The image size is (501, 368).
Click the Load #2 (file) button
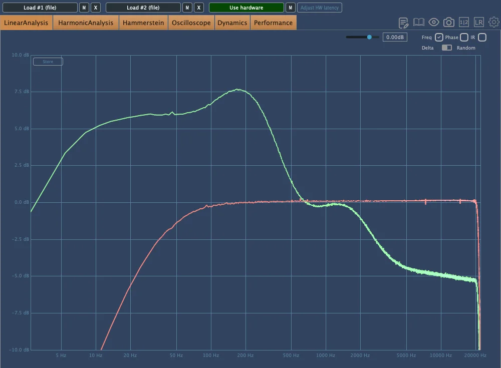pyautogui.click(x=143, y=8)
